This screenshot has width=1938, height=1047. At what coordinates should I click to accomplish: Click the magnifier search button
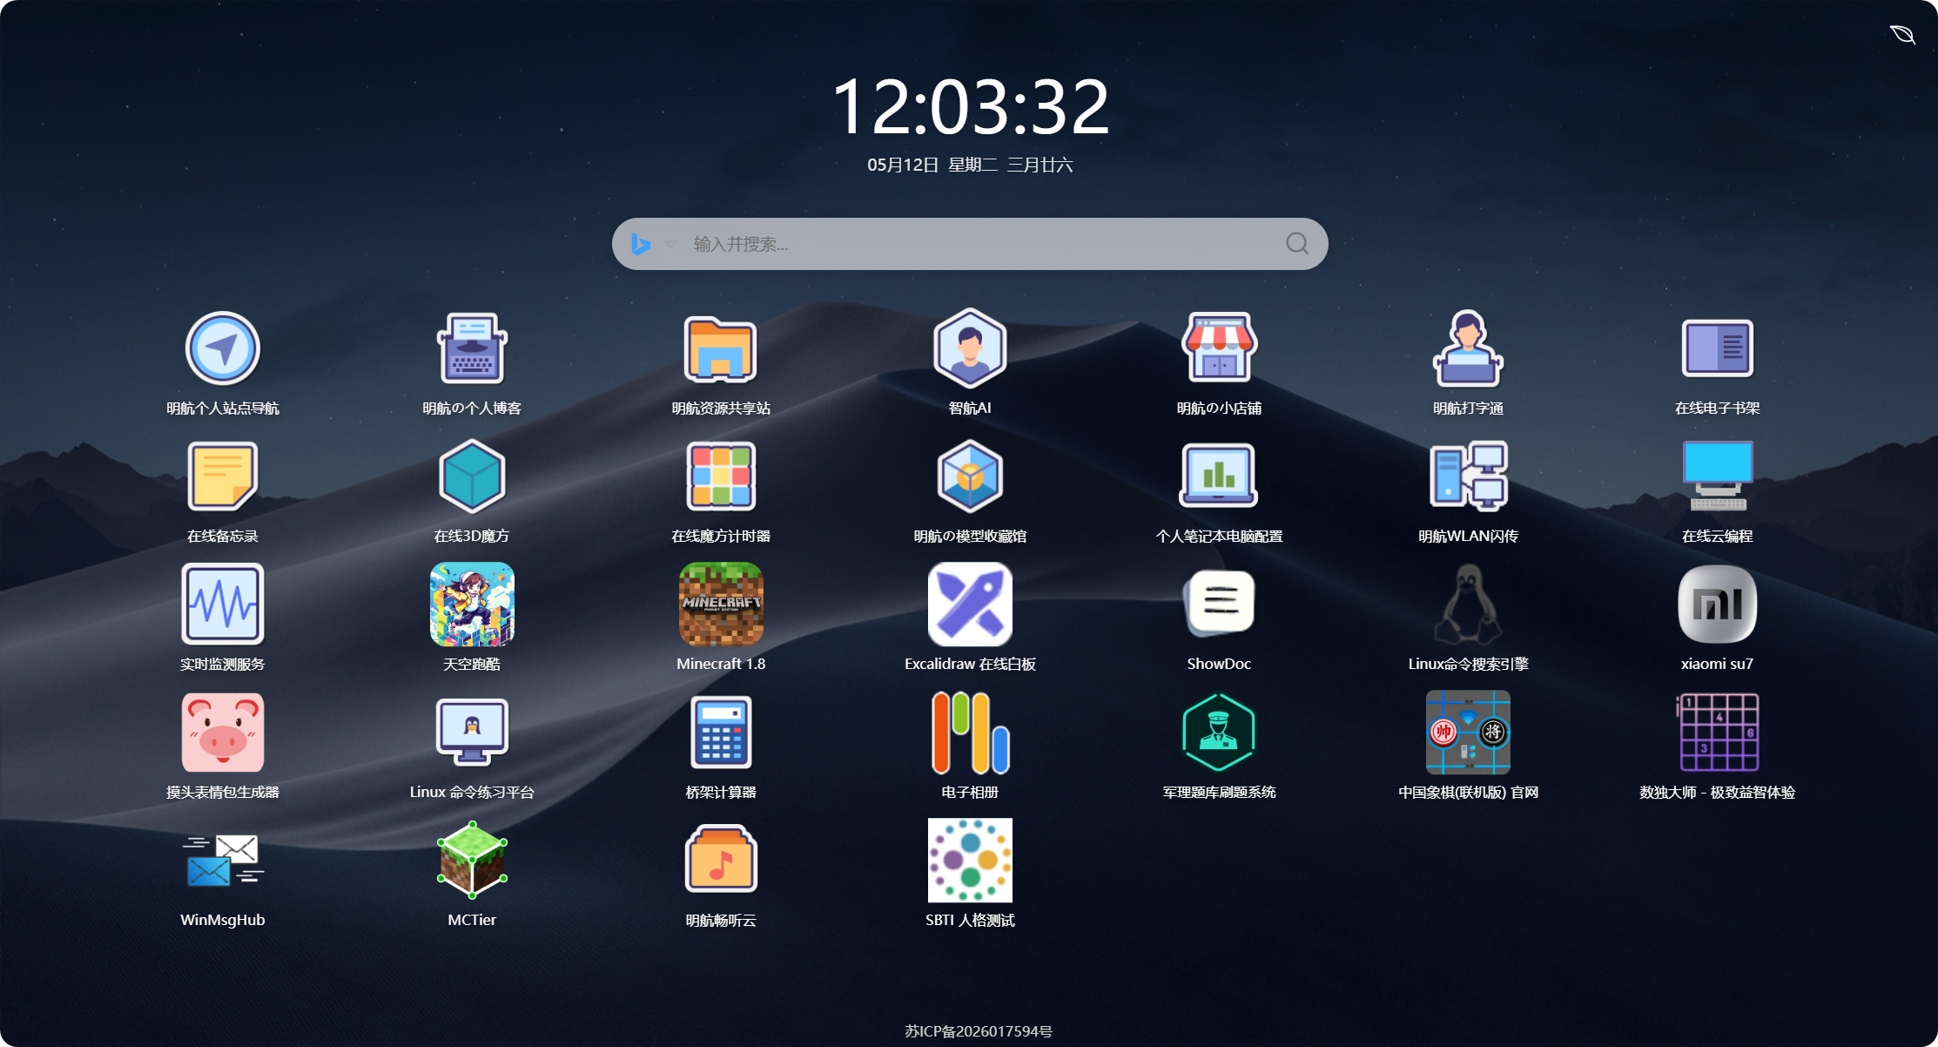pyautogui.click(x=1297, y=244)
